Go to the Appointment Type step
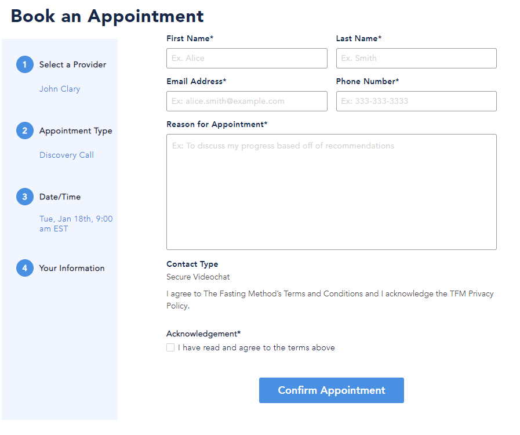Image resolution: width=520 pixels, height=435 pixels. pos(75,130)
